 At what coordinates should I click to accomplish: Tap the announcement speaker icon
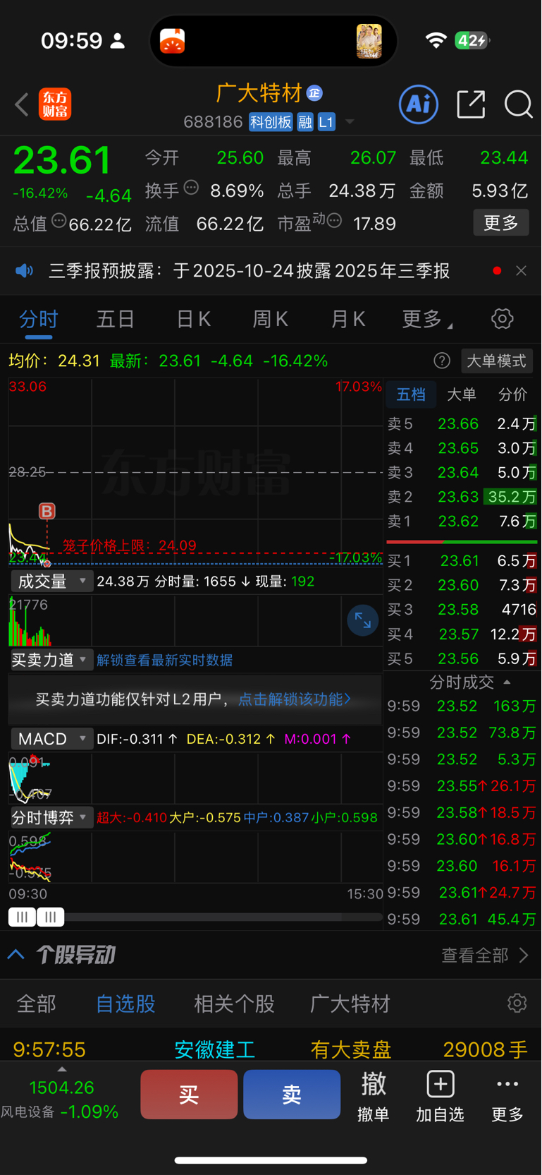pos(25,271)
